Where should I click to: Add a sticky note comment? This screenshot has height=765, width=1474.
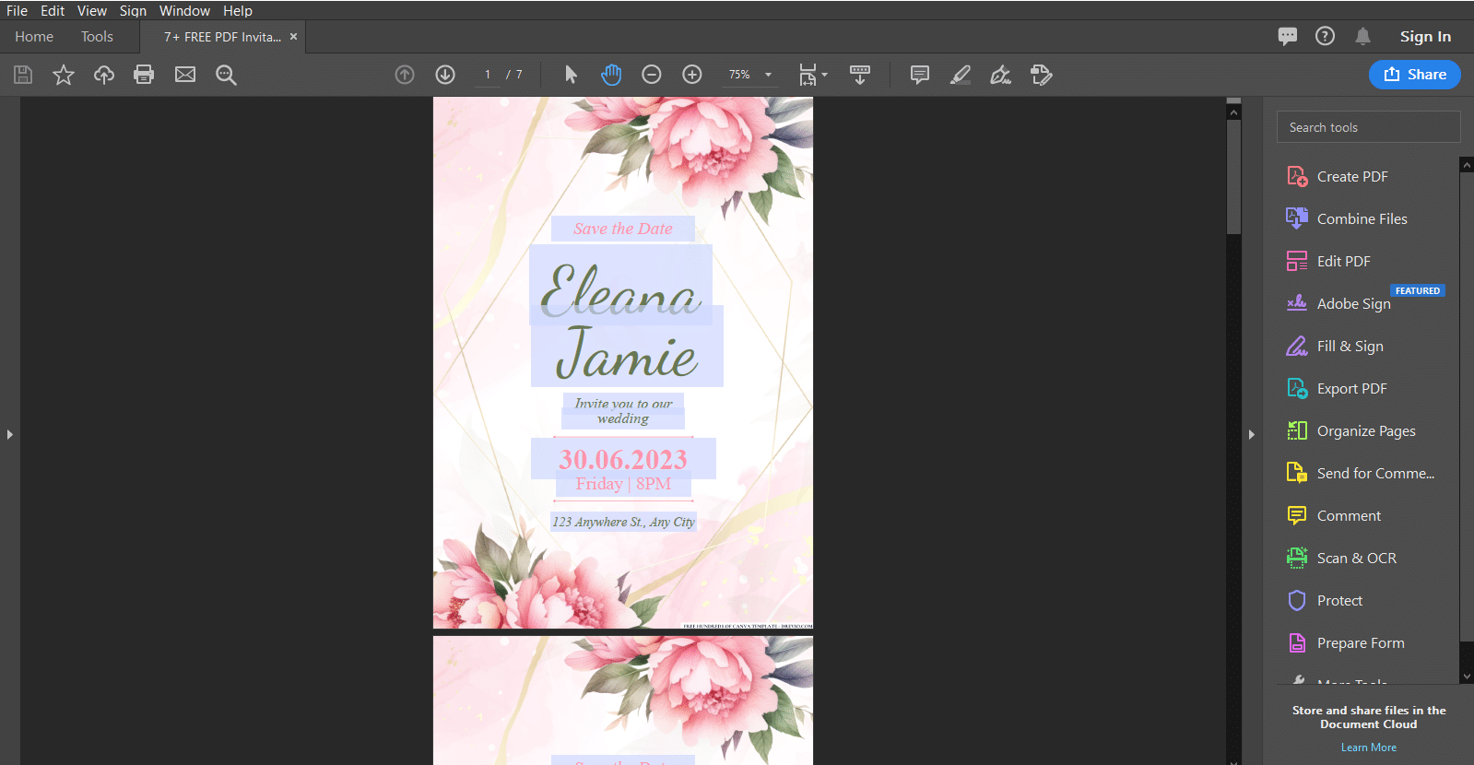[919, 75]
